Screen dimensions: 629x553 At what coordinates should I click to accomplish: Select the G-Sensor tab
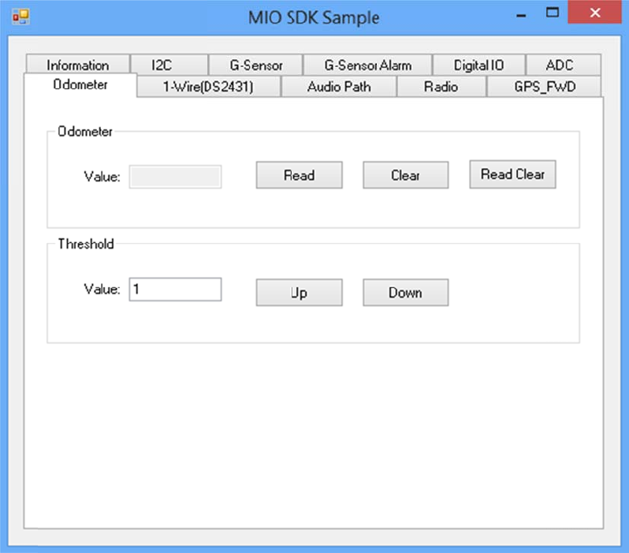255,65
